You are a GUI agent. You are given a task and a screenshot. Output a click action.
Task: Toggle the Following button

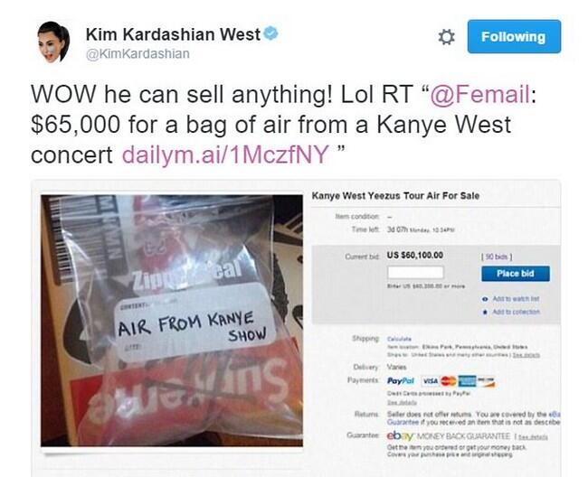coord(514,37)
